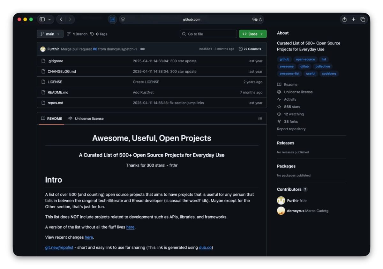The width and height of the screenshot is (383, 269).
Task: Toggle the README outline via the list icon
Action: pyautogui.click(x=260, y=118)
